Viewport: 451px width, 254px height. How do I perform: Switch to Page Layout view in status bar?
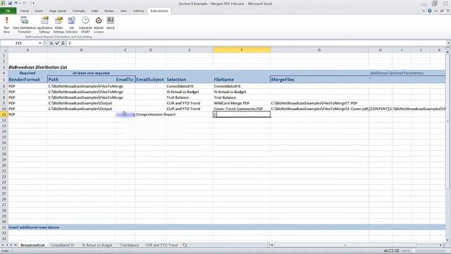[392, 251]
